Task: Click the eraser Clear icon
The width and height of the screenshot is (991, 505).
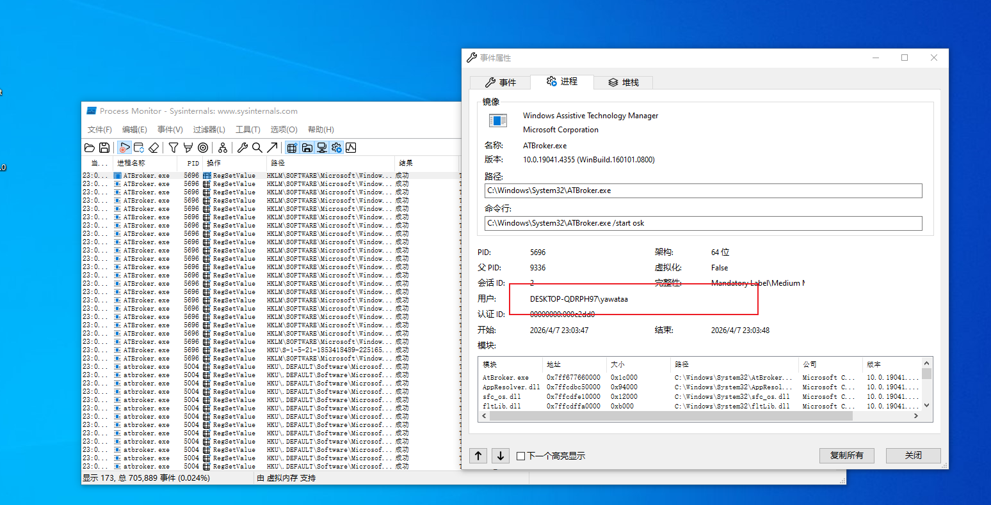Action: click(x=154, y=148)
